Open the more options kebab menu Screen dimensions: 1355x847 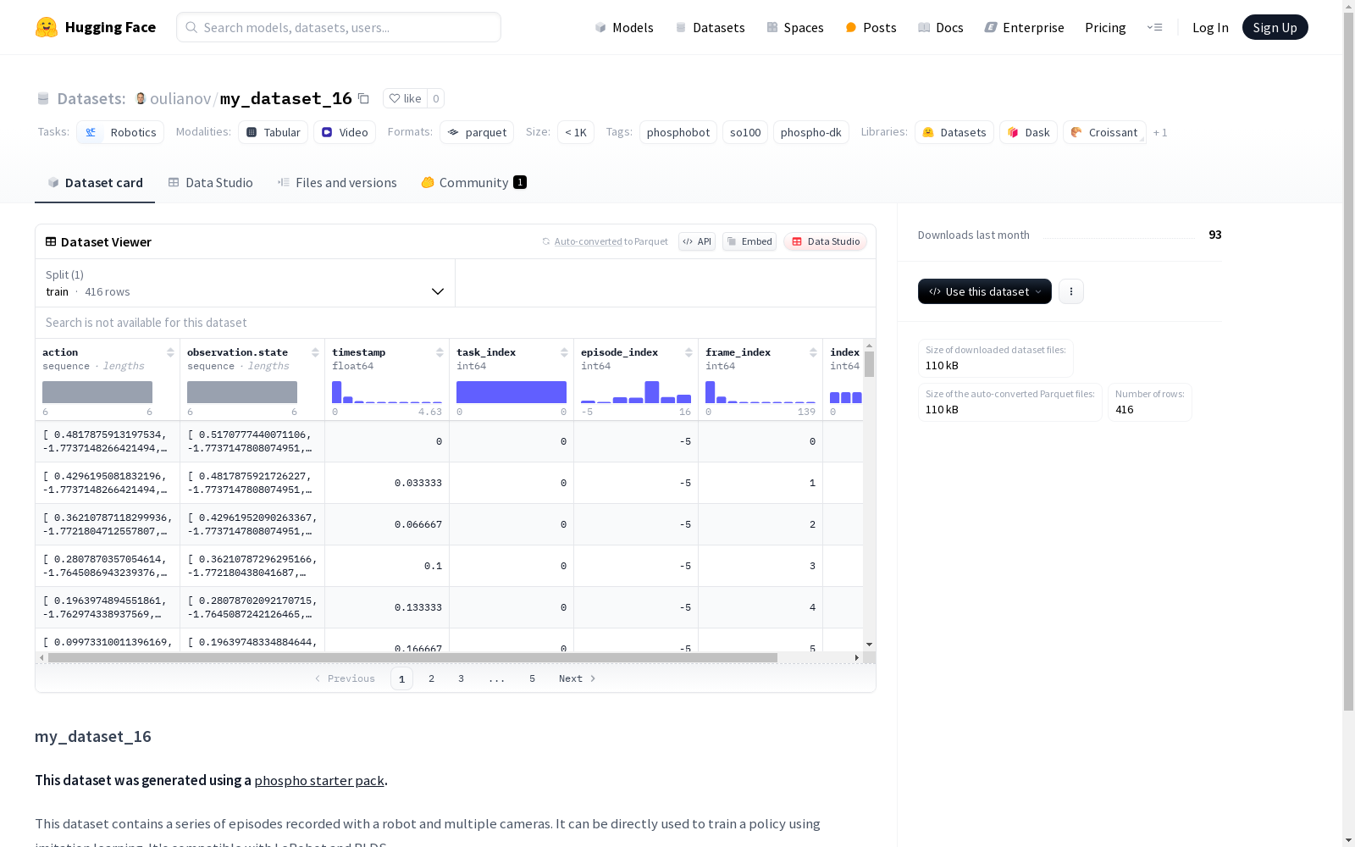(1071, 291)
